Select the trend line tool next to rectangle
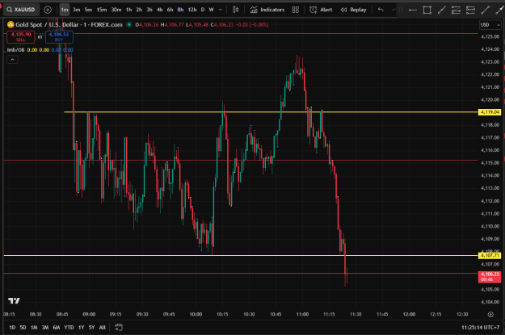Screen dimensions: 505x335 pos(441,10)
